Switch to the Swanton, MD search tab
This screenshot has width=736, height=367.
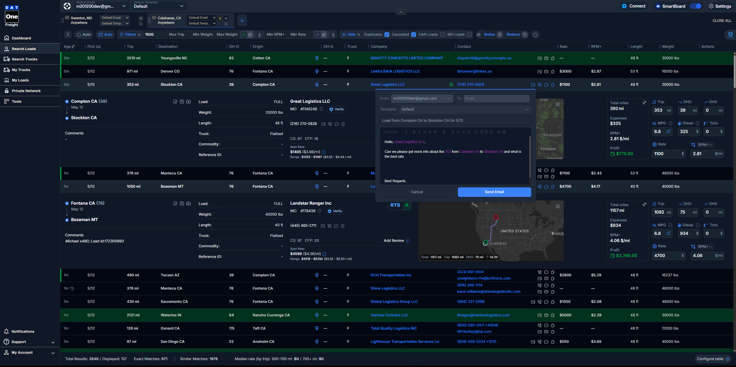pyautogui.click(x=81, y=21)
